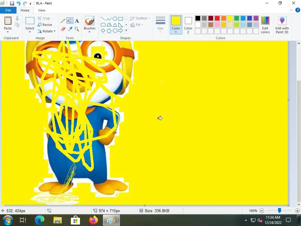
Task: Click the zoom slider handle
Action: click(280, 211)
